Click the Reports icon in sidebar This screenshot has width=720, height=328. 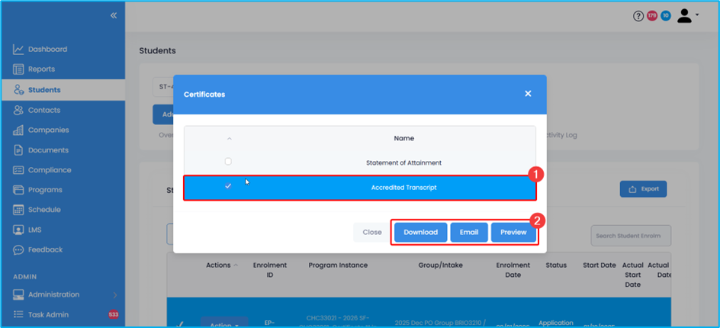18,69
